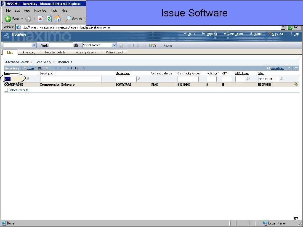Click the binoculars icon in table toolbar
The width and height of the screenshot is (303, 227).
pos(40,68)
